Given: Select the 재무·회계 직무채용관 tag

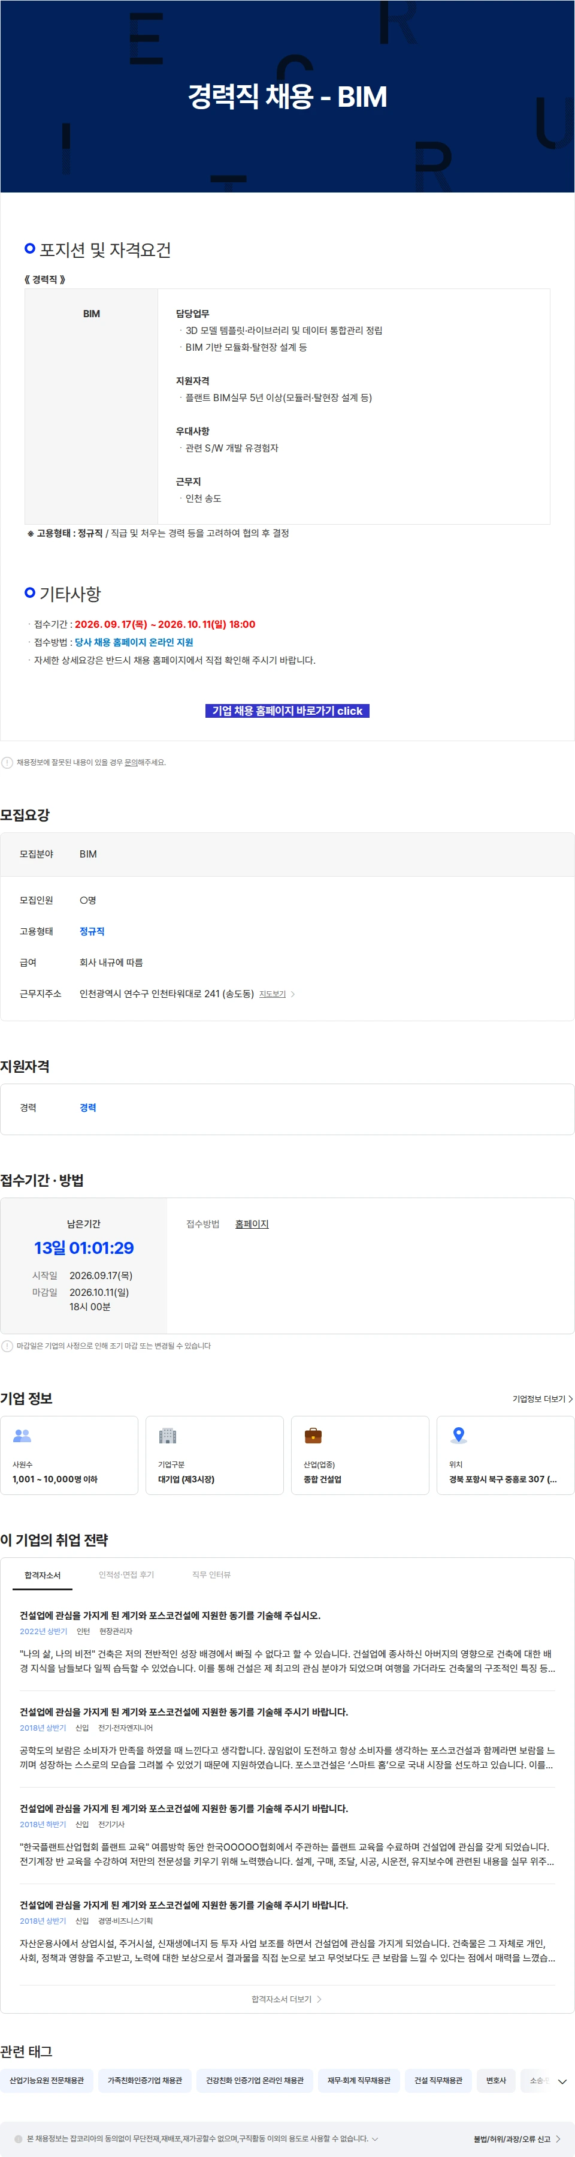Looking at the screenshot, I should [359, 2080].
